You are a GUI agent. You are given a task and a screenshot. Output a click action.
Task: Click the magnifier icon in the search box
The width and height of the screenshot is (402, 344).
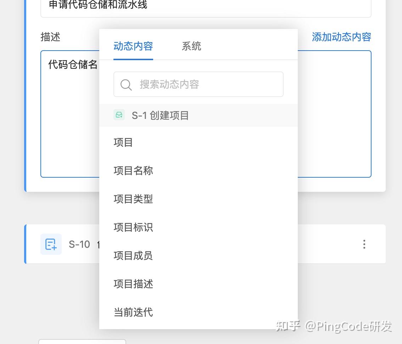coord(126,84)
